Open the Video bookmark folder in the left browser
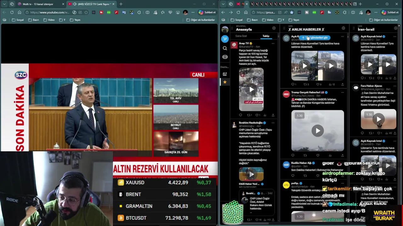Image resolution: width=403 pixels, height=226 pixels. pyautogui.click(x=49, y=20)
